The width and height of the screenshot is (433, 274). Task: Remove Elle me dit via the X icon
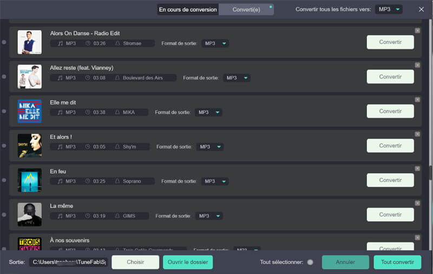(x=417, y=100)
